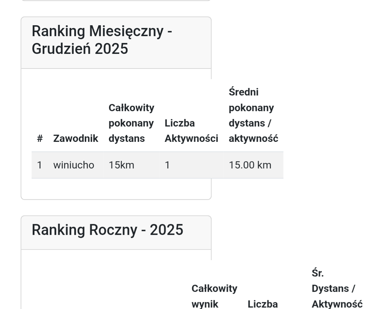The height and width of the screenshot is (309, 367).
Task: Click the standalone "Liczba" yearly column header
Action: pos(263,304)
